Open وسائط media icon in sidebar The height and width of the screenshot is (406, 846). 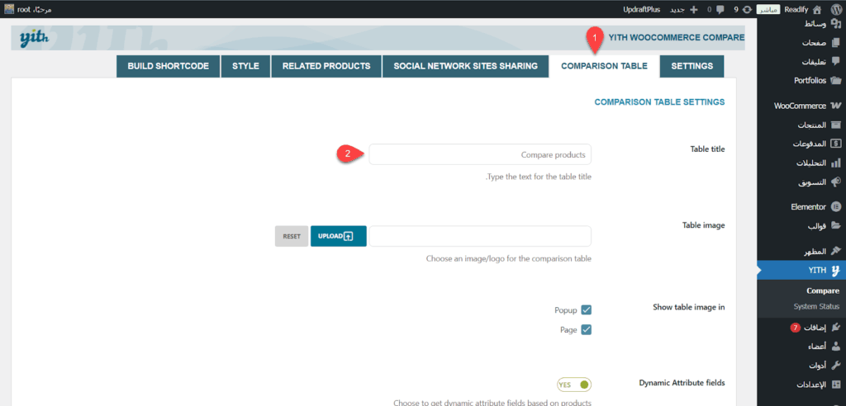click(x=836, y=24)
